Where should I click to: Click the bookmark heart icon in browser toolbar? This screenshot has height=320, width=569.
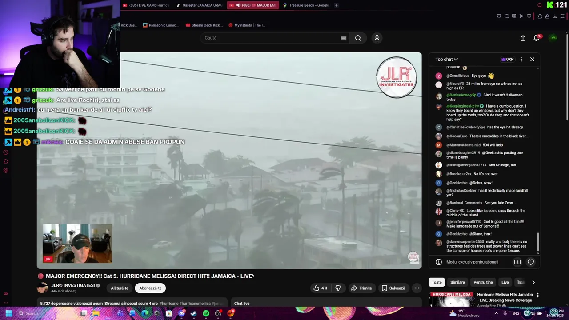(x=529, y=16)
